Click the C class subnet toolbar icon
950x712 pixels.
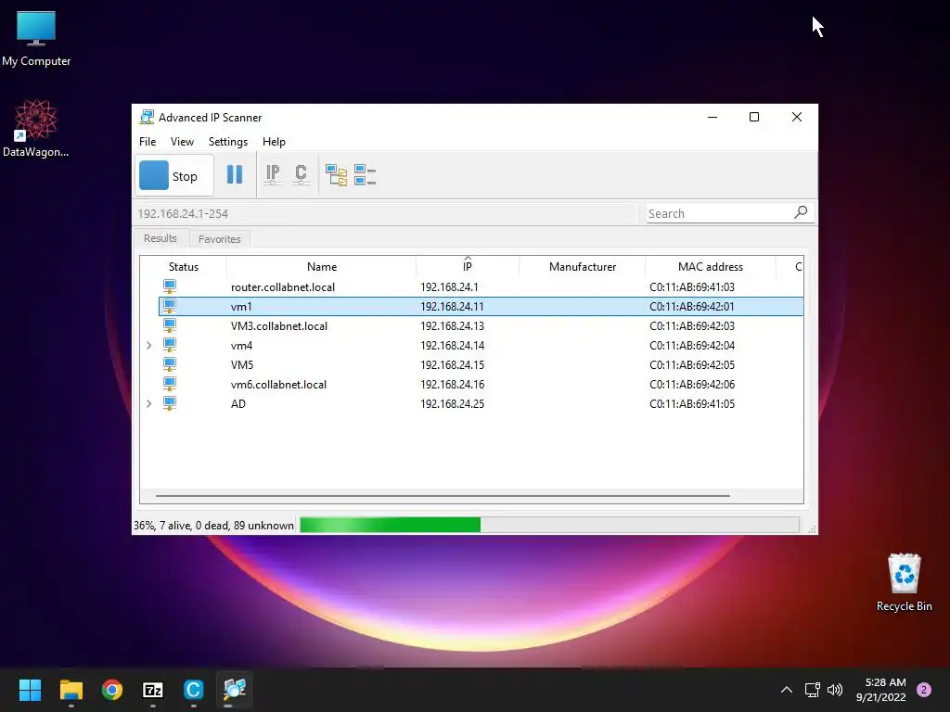click(301, 174)
